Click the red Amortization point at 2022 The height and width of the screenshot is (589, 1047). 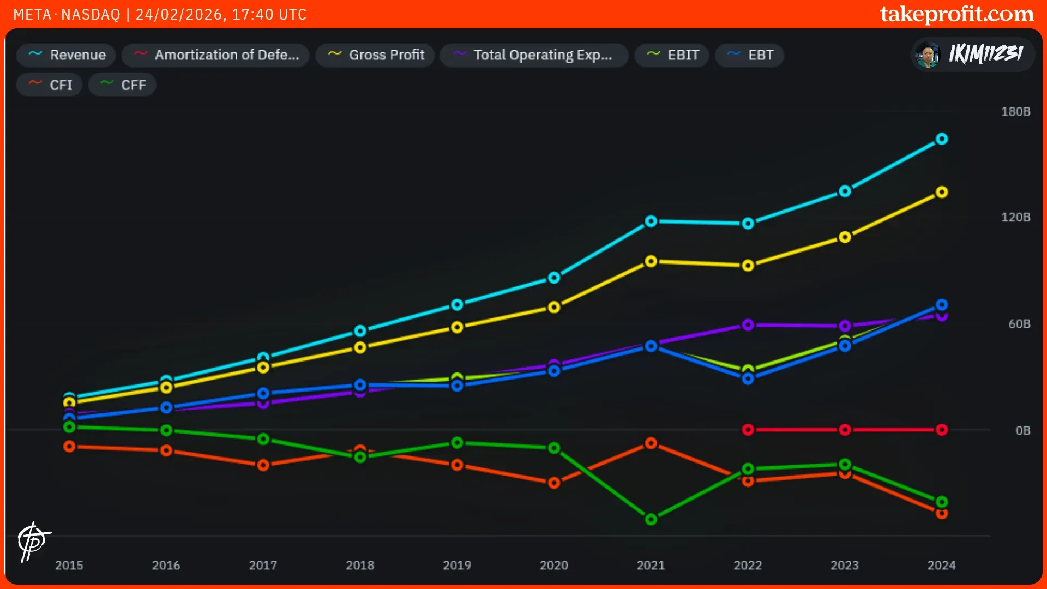tap(748, 430)
